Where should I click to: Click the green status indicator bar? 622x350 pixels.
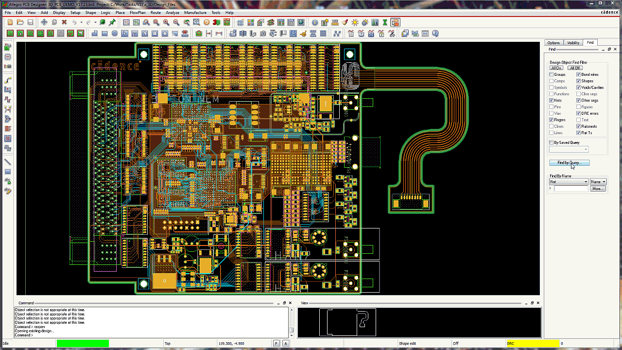83,344
